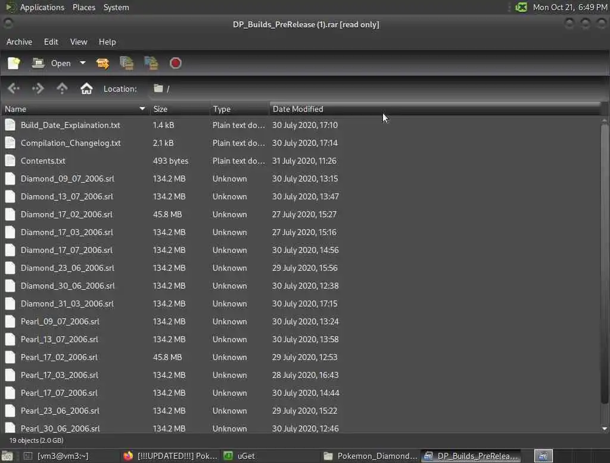Viewport: 610px width, 463px height.
Task: Click the scrollbar down arrow
Action: pyautogui.click(x=605, y=428)
